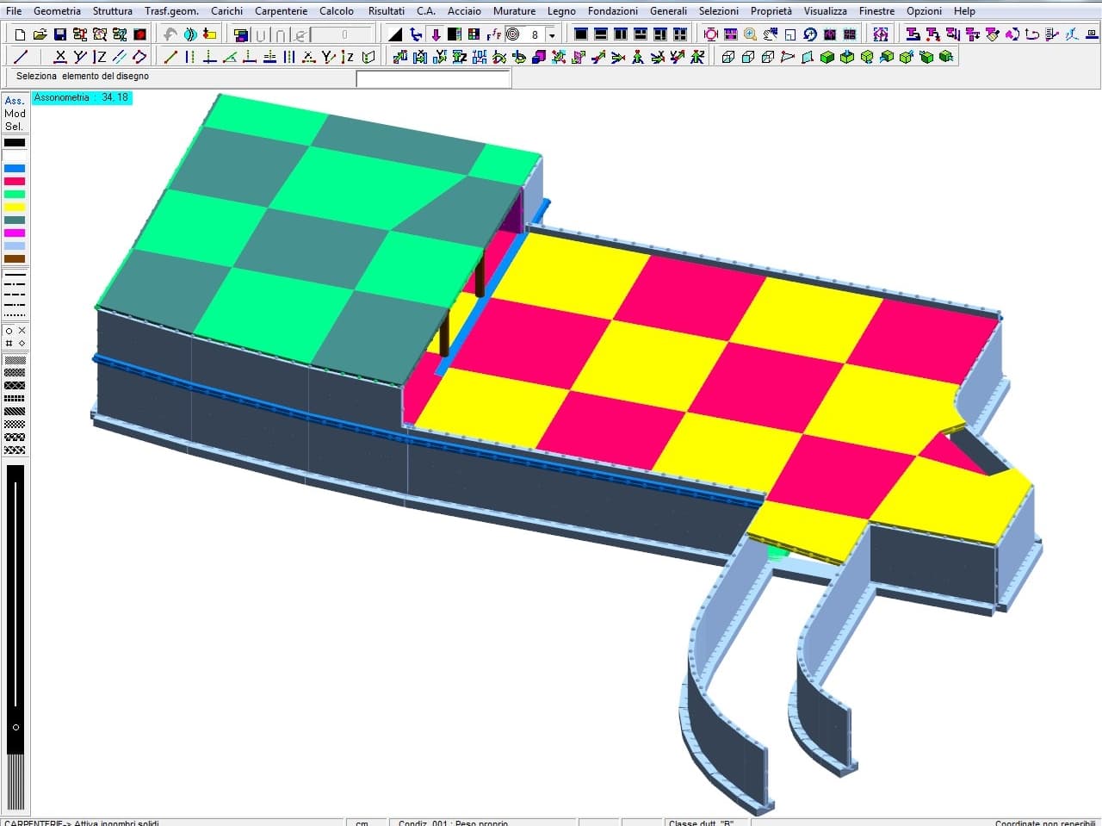Select the four-pane window layout icon

point(680,34)
